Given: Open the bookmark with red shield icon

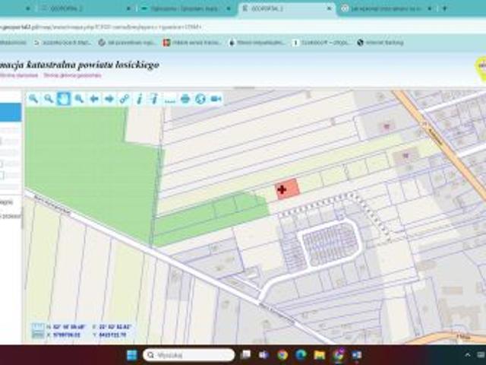Looking at the screenshot, I should (192, 43).
